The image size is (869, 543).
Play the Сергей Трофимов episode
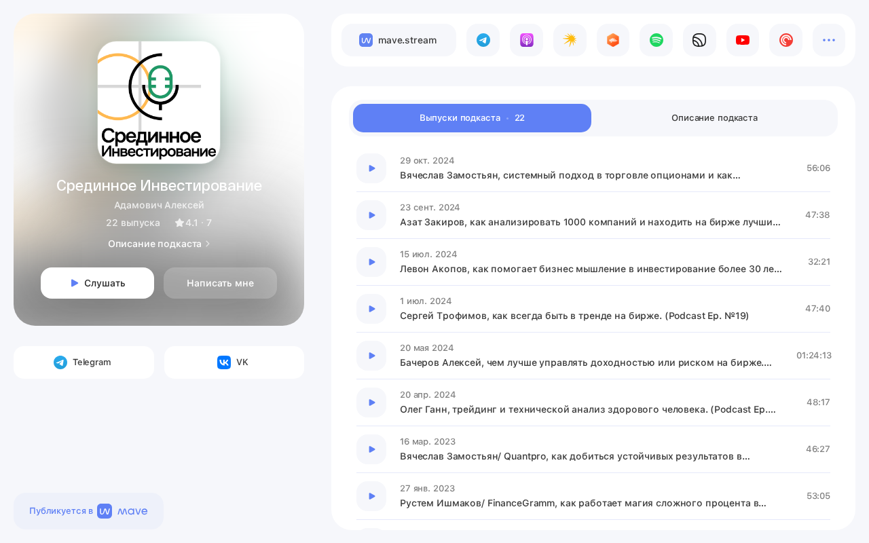(371, 309)
